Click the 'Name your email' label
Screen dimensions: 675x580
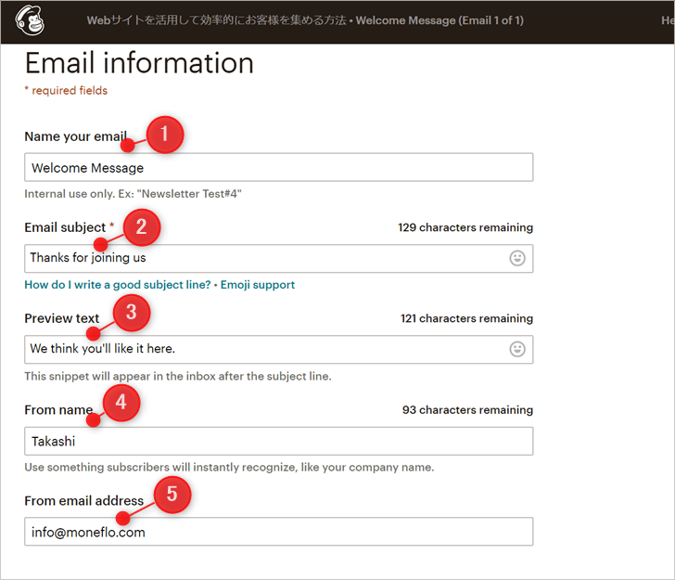[x=74, y=136]
